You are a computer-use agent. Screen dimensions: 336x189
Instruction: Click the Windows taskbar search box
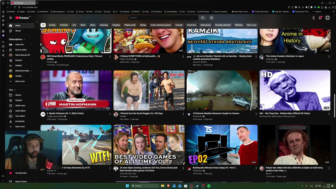click(145, 186)
